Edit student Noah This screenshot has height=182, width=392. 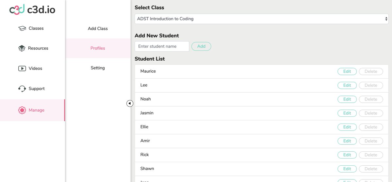click(347, 99)
